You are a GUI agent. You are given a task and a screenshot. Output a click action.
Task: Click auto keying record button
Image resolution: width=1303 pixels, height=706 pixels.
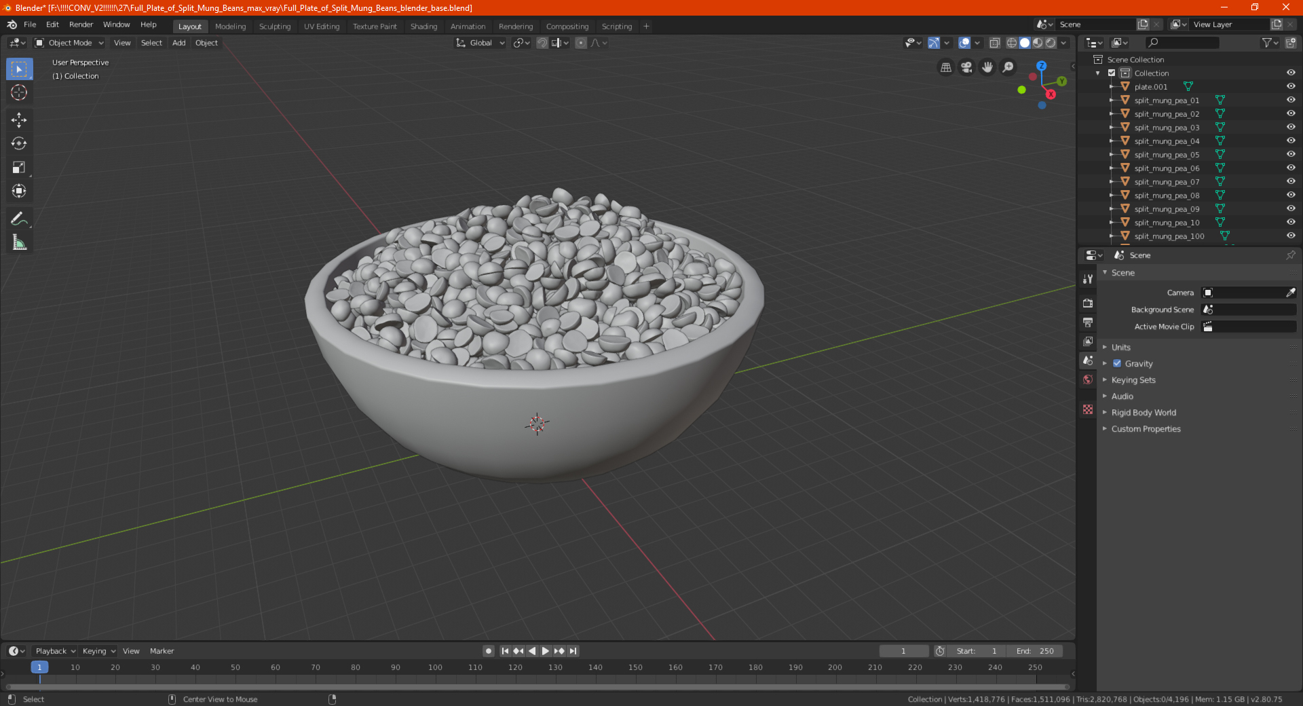488,651
